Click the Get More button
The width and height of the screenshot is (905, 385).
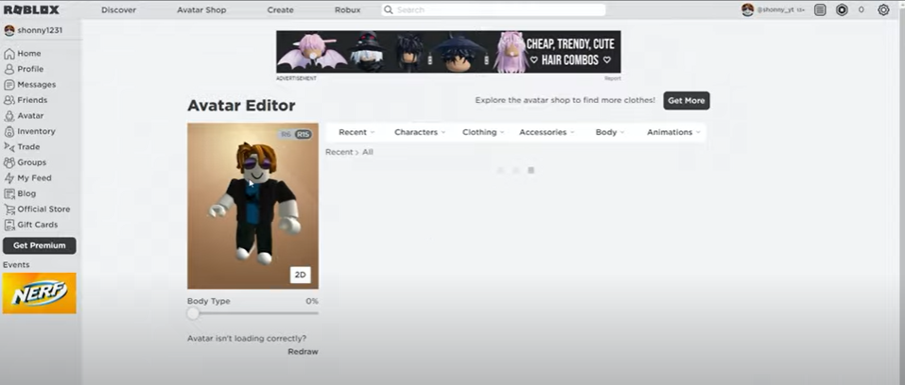687,100
